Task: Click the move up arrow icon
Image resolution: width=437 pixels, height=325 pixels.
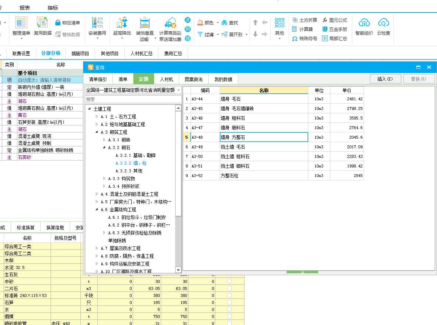Action: (255, 22)
